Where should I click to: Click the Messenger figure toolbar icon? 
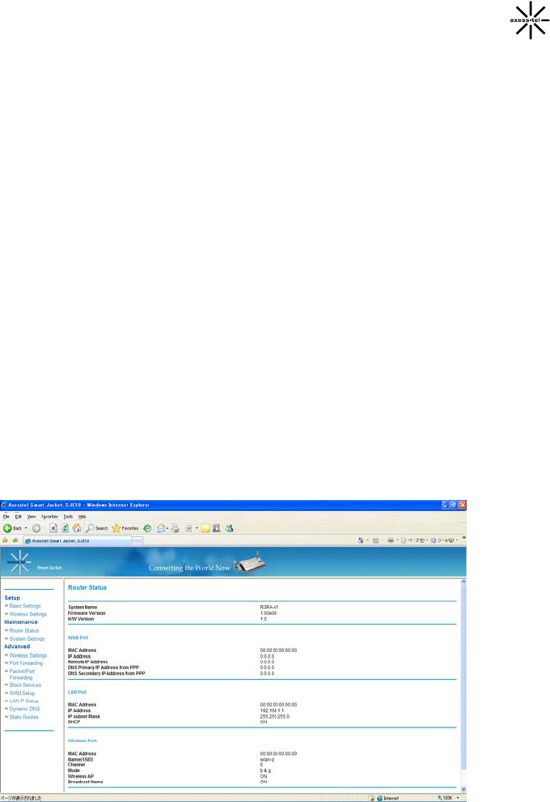(229, 528)
